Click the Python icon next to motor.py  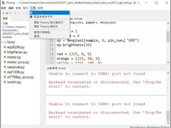5,57
